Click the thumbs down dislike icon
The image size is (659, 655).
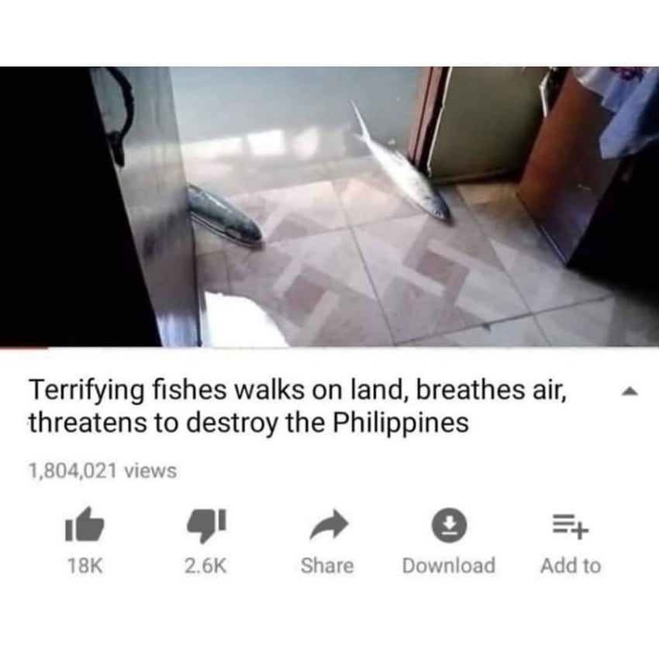(x=206, y=525)
